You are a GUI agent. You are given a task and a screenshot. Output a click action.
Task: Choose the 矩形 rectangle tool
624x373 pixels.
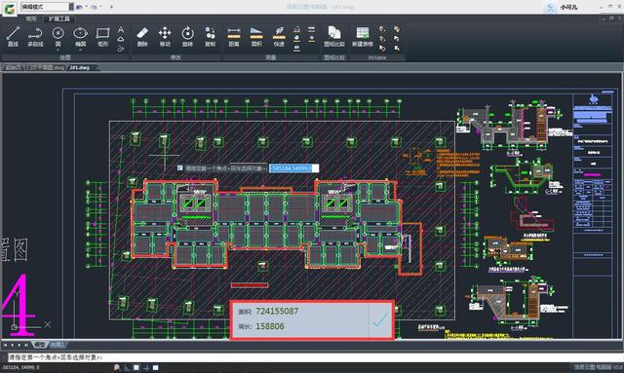pos(103,37)
